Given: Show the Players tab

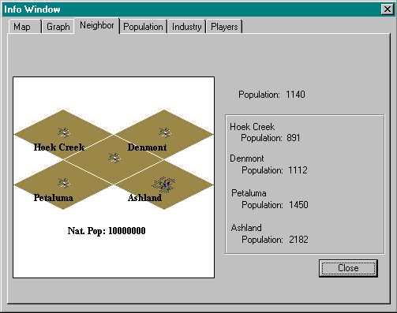Looking at the screenshot, I should 224,27.
